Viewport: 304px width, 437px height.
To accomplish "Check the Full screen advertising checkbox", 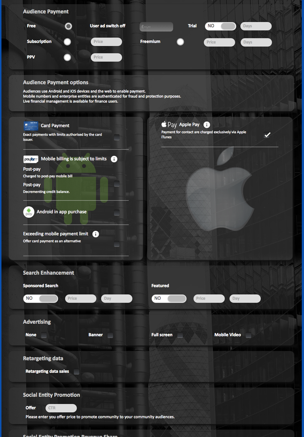I will (x=180, y=335).
